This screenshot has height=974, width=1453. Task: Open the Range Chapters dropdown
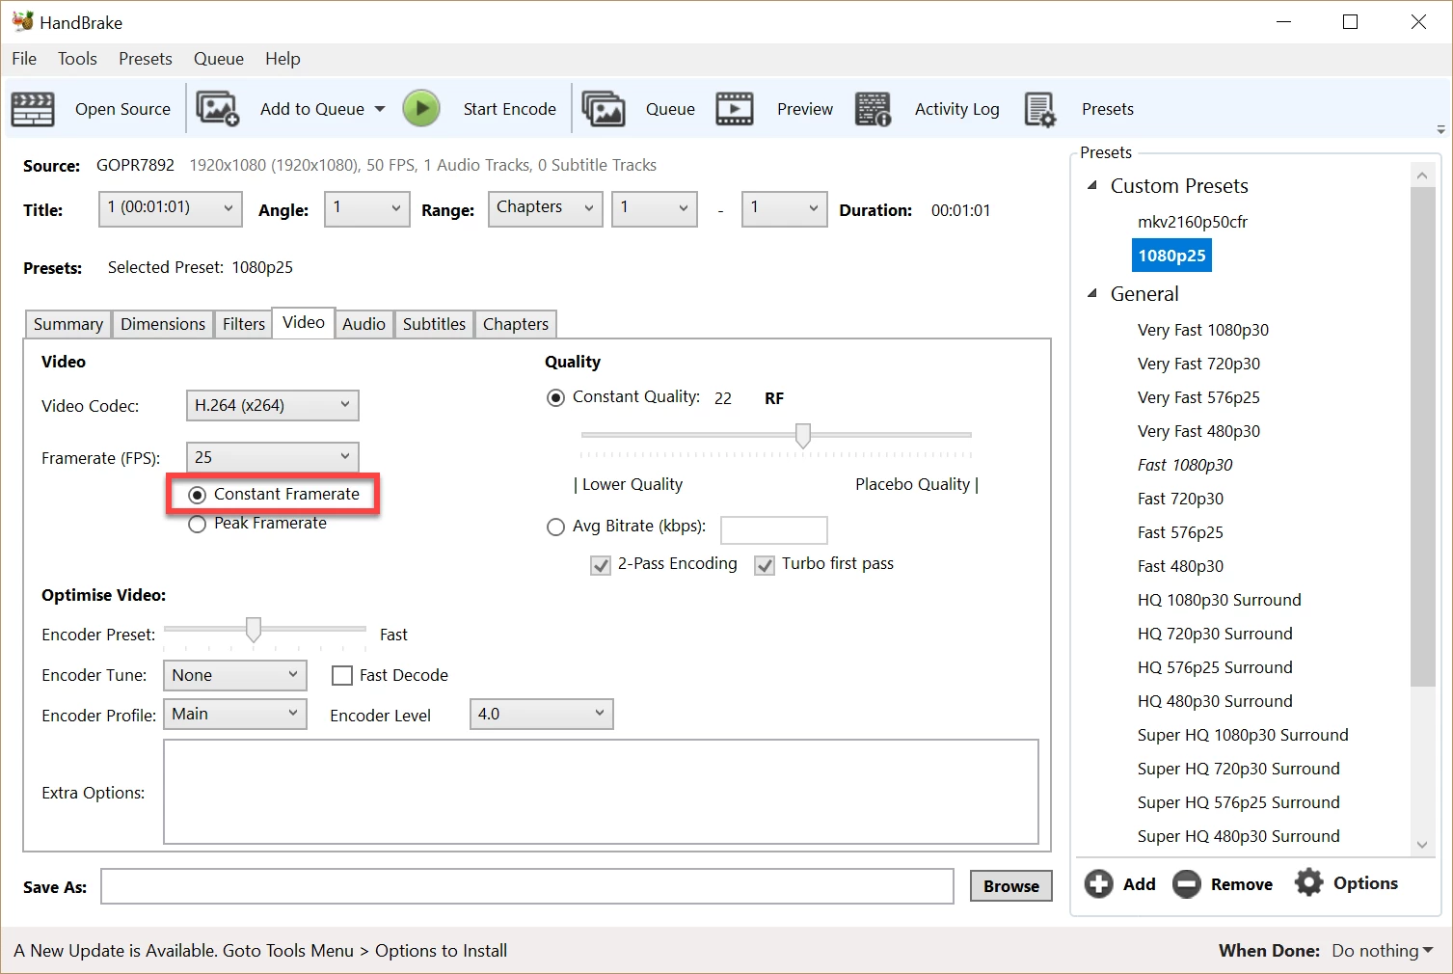coord(545,208)
